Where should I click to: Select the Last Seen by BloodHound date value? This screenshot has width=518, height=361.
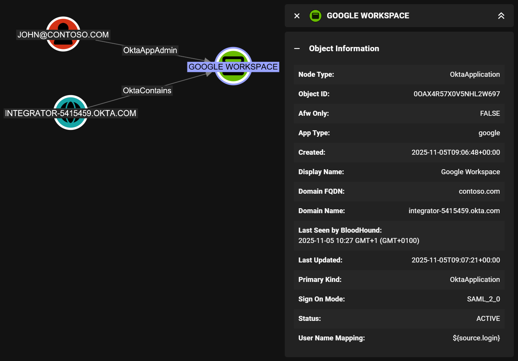359,241
